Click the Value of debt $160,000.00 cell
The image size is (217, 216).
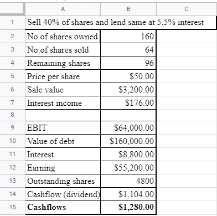point(128,141)
